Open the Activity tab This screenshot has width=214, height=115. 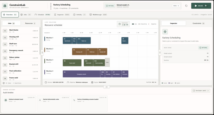point(79,15)
